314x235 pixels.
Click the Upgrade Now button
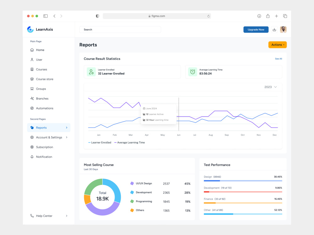(x=256, y=29)
